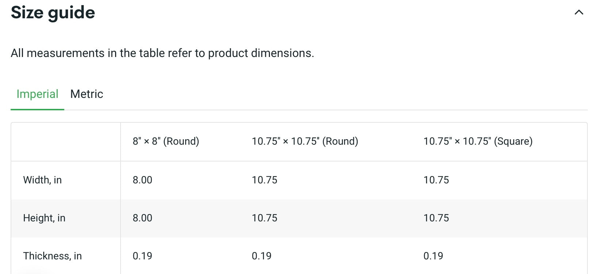Click width value for the Square size
The height and width of the screenshot is (274, 598).
coord(436,180)
